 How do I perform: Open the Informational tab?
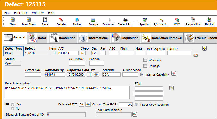pos(94,38)
